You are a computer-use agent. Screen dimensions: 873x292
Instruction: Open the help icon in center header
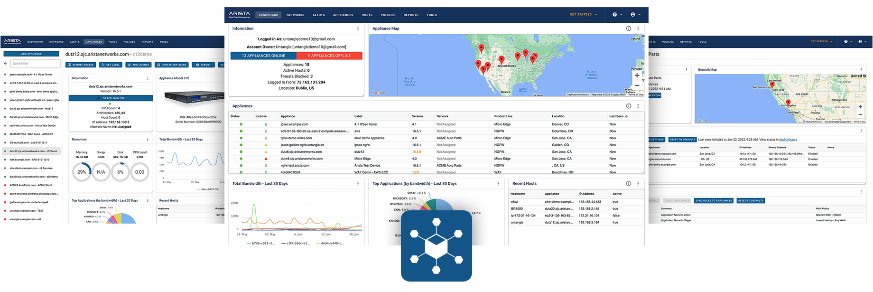pos(614,15)
